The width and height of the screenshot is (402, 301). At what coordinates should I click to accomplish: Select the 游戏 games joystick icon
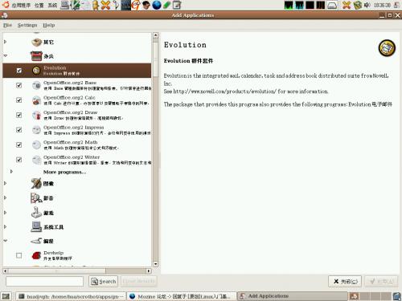(x=36, y=213)
